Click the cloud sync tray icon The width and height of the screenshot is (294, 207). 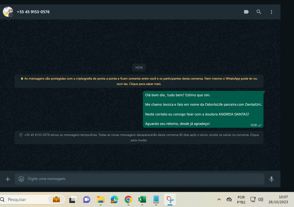point(229,199)
